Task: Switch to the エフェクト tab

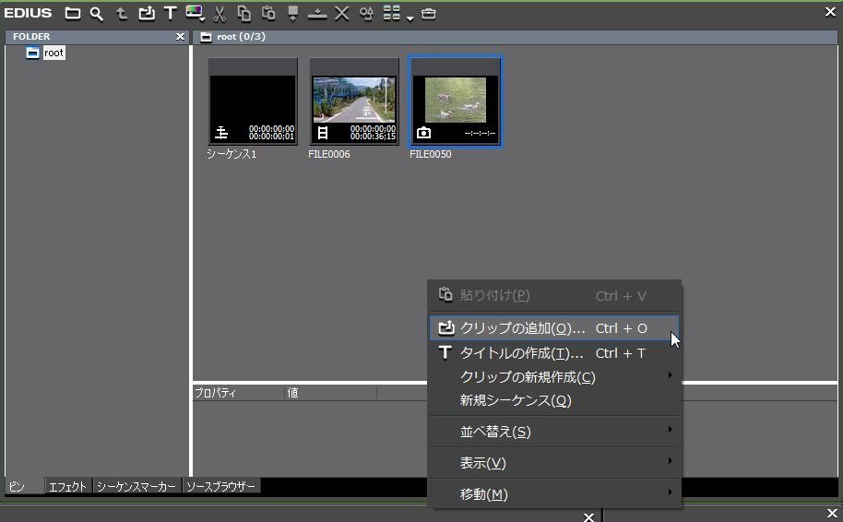Action: [68, 487]
